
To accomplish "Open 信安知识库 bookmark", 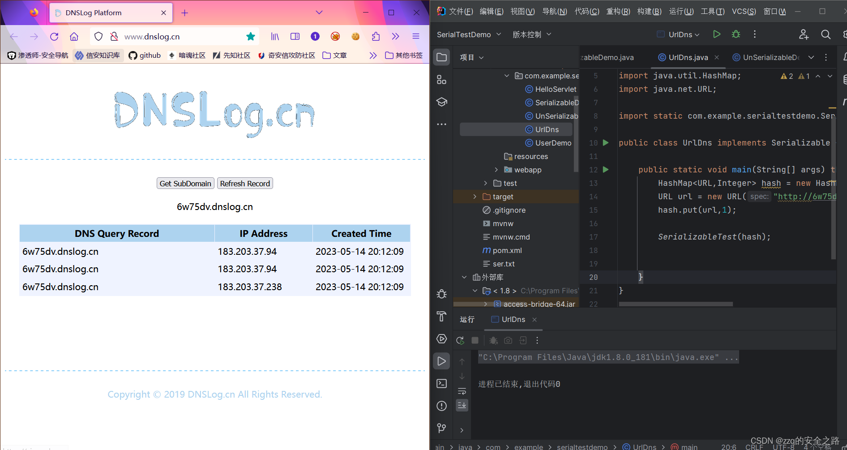I will click(98, 56).
